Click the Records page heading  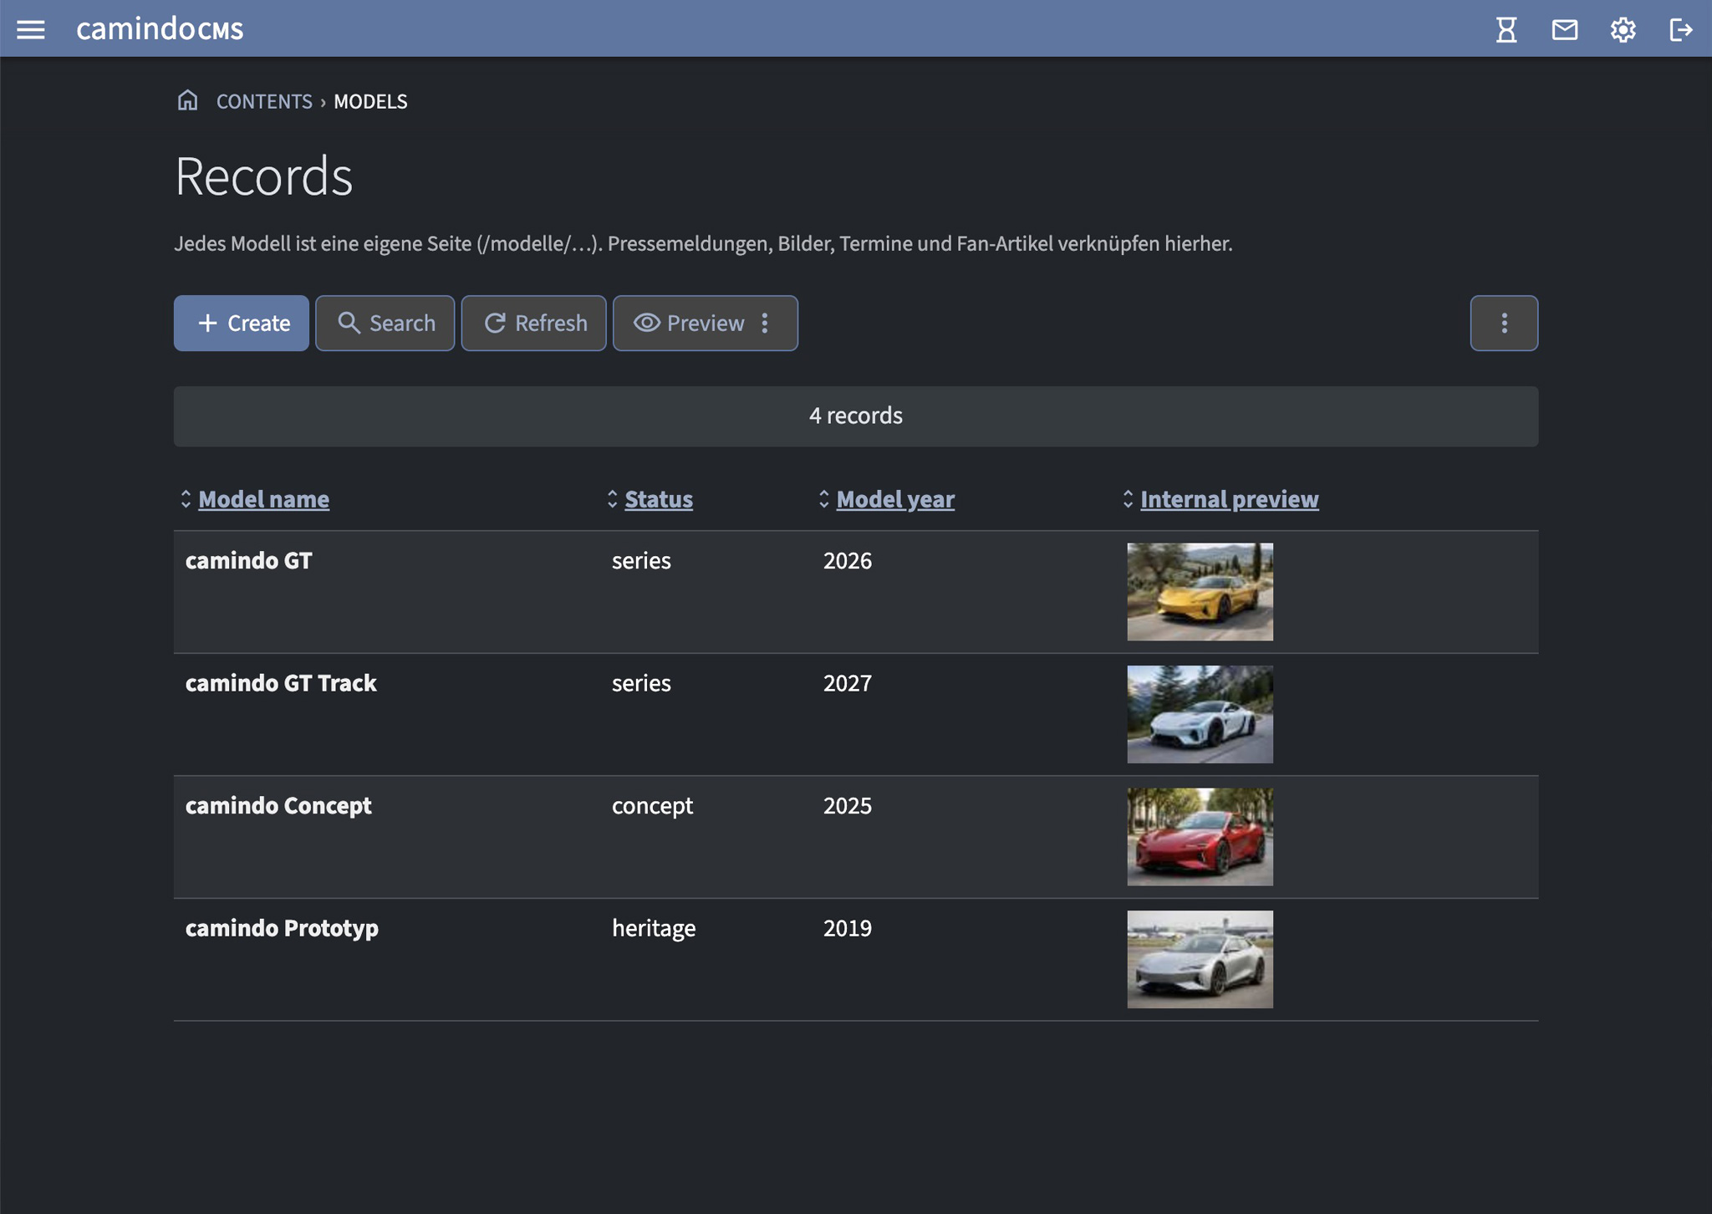263,176
